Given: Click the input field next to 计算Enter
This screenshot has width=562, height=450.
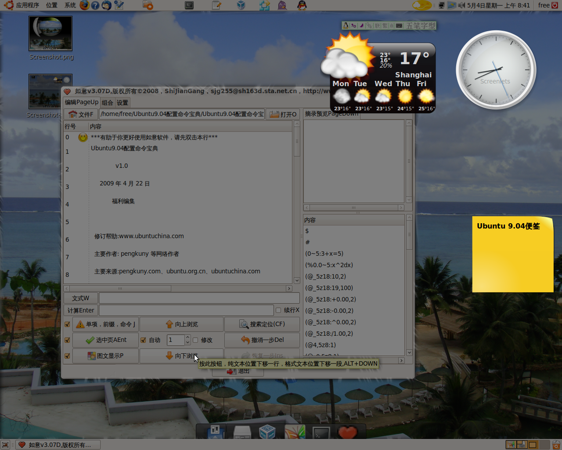Looking at the screenshot, I should [186, 310].
